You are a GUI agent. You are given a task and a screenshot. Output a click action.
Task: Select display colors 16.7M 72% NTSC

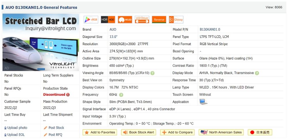[124, 87]
